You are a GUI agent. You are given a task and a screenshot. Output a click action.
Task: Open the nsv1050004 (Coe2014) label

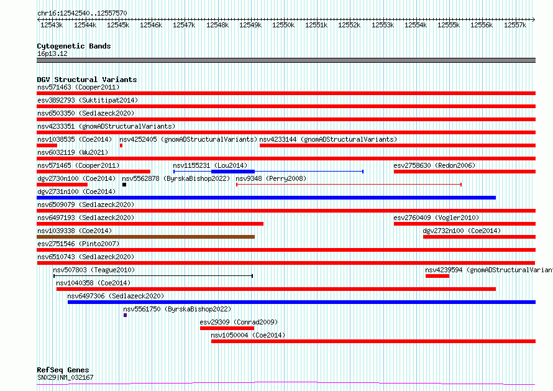248,335
